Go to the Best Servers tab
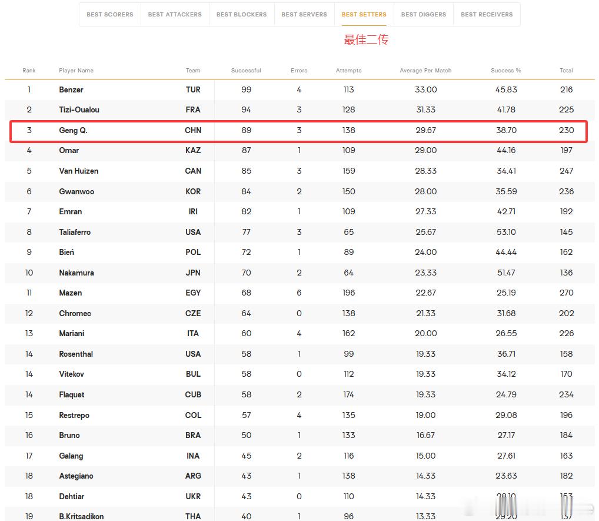The height and width of the screenshot is (521, 599). pyautogui.click(x=304, y=15)
